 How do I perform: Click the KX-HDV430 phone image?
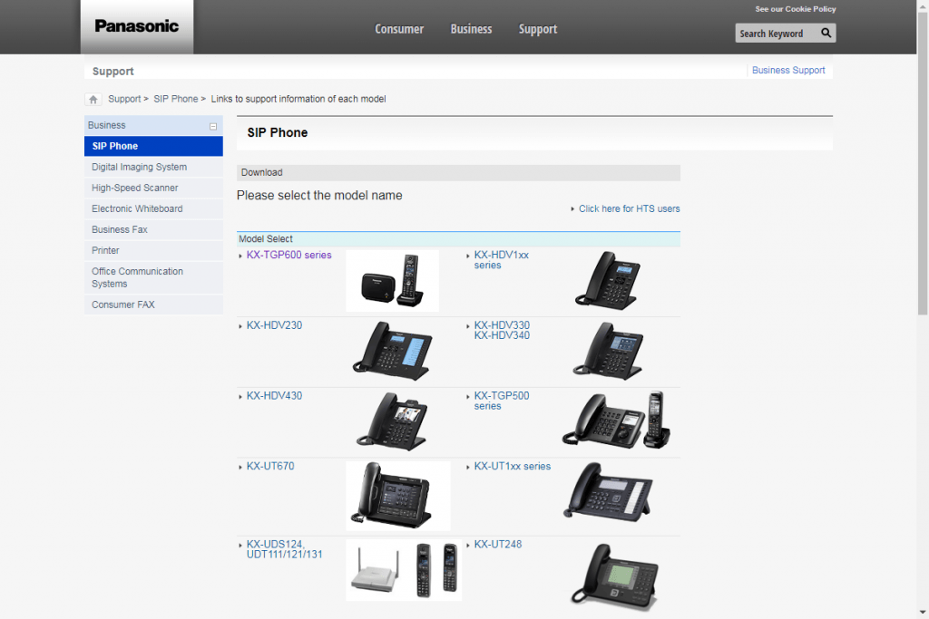pyautogui.click(x=391, y=421)
